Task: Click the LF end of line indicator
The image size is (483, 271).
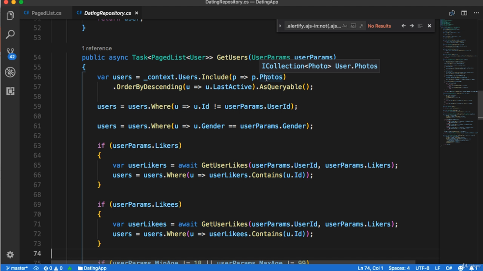Action: (x=438, y=268)
